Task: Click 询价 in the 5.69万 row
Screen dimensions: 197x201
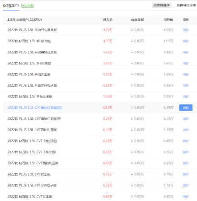Action: click(x=186, y=63)
